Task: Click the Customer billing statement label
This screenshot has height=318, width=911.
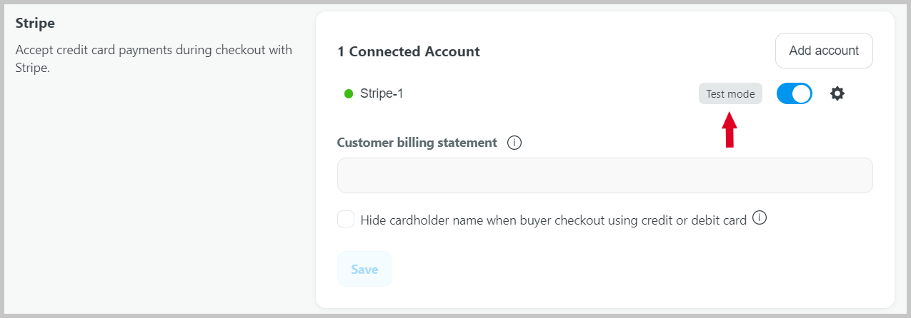Action: point(417,143)
